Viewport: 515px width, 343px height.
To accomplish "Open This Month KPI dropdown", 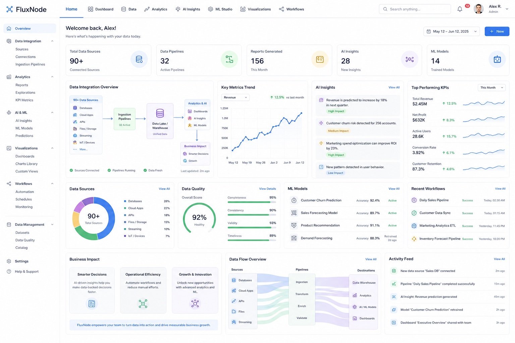I will coord(492,88).
